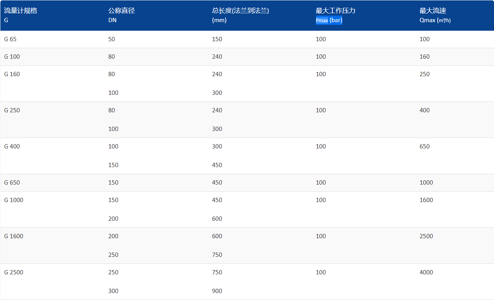Viewport: 494px width, 300px height.
Task: Click Qmax 4000 in G 2500 row
Action: point(426,272)
